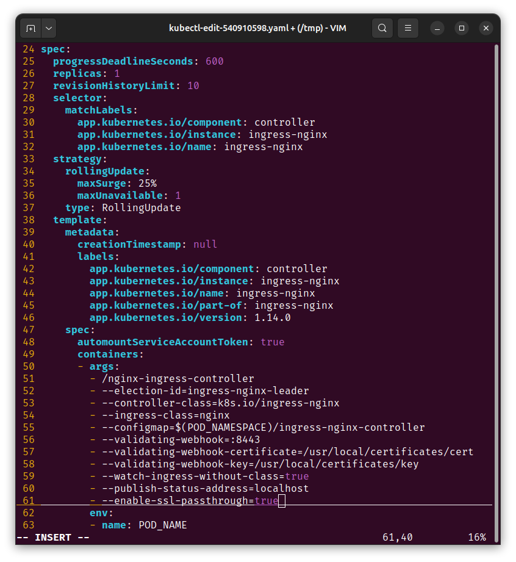Click the selector key on line 28
This screenshot has width=516, height=562.
[77, 98]
